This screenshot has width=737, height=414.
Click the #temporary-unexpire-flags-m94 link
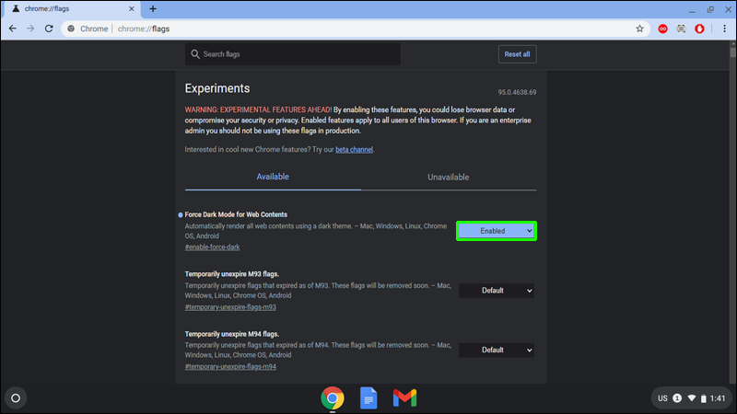(x=230, y=366)
